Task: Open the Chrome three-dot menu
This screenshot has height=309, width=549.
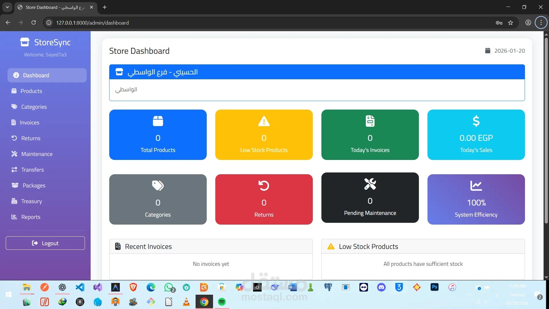Action: click(541, 23)
